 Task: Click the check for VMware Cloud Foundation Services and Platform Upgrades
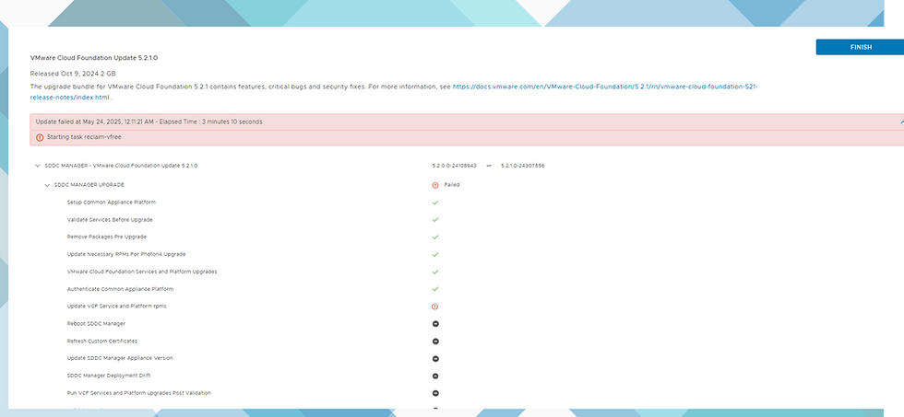click(435, 272)
